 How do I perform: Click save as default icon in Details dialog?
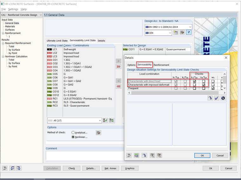(x=159, y=156)
